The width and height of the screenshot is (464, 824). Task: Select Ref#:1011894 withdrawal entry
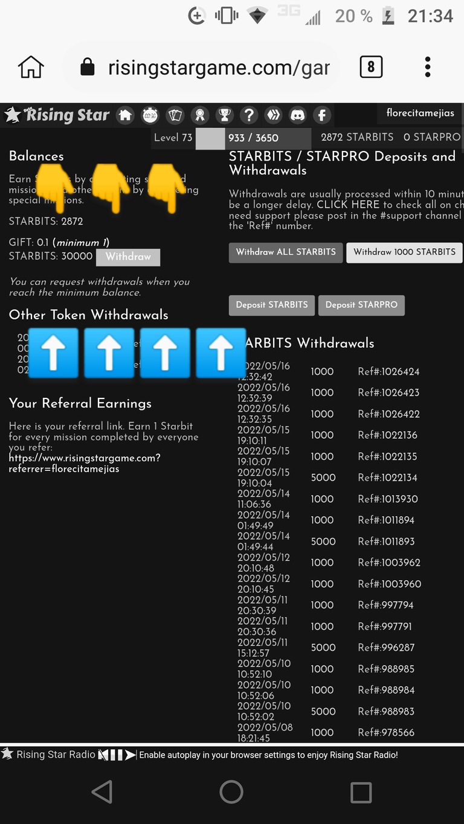[386, 520]
